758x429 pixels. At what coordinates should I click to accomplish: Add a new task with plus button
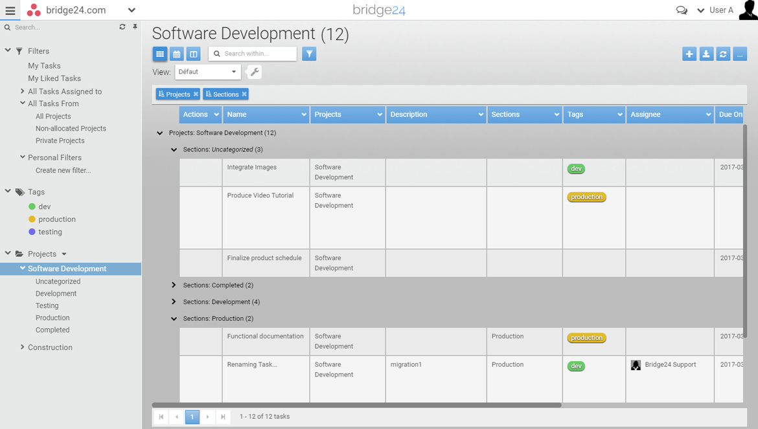click(689, 54)
